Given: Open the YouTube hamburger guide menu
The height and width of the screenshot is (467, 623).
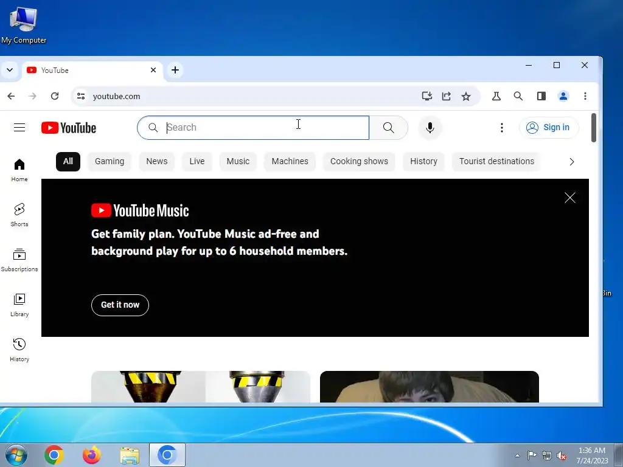Looking at the screenshot, I should click(x=19, y=128).
